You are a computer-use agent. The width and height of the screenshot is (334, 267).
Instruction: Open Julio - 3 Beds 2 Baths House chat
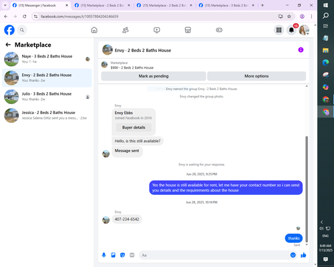(x=47, y=97)
